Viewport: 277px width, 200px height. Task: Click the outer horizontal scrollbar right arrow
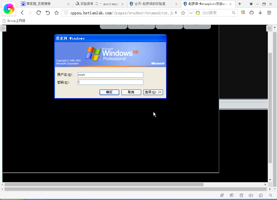(270, 189)
